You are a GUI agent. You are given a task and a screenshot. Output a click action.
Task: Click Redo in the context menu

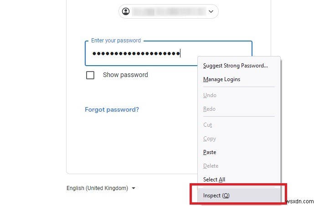[x=209, y=109]
